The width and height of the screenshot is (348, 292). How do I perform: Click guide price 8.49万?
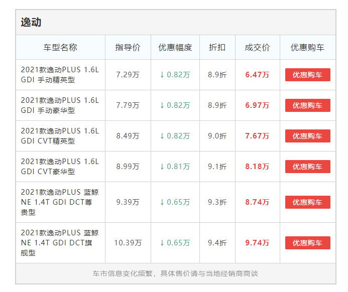point(128,136)
